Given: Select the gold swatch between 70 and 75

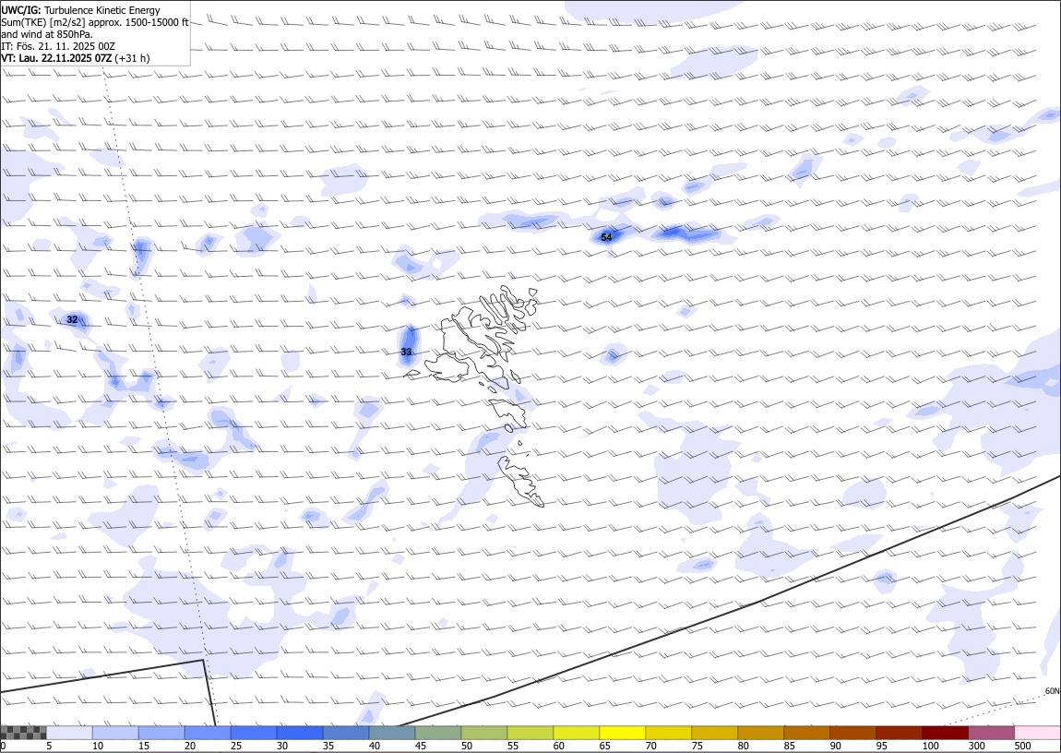Looking at the screenshot, I should pos(669,733).
